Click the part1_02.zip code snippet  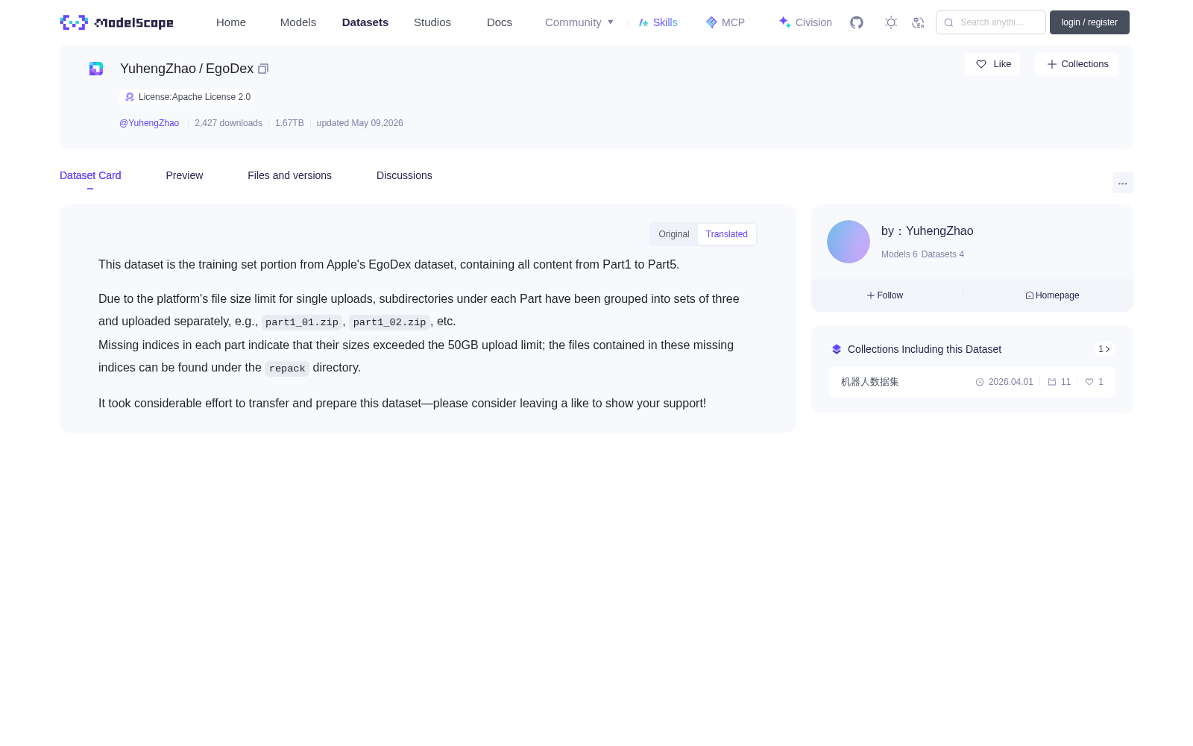click(x=389, y=322)
